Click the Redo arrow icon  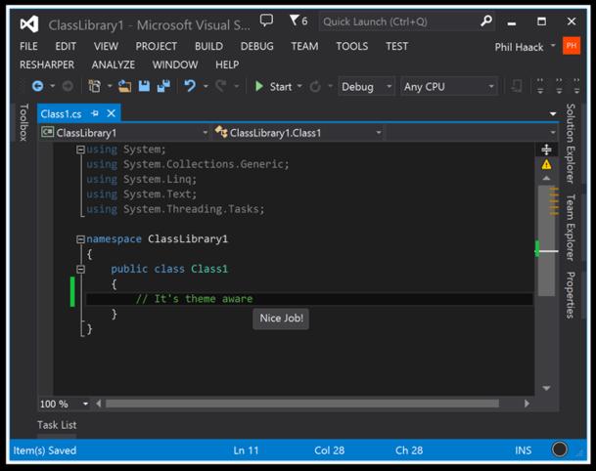point(221,86)
